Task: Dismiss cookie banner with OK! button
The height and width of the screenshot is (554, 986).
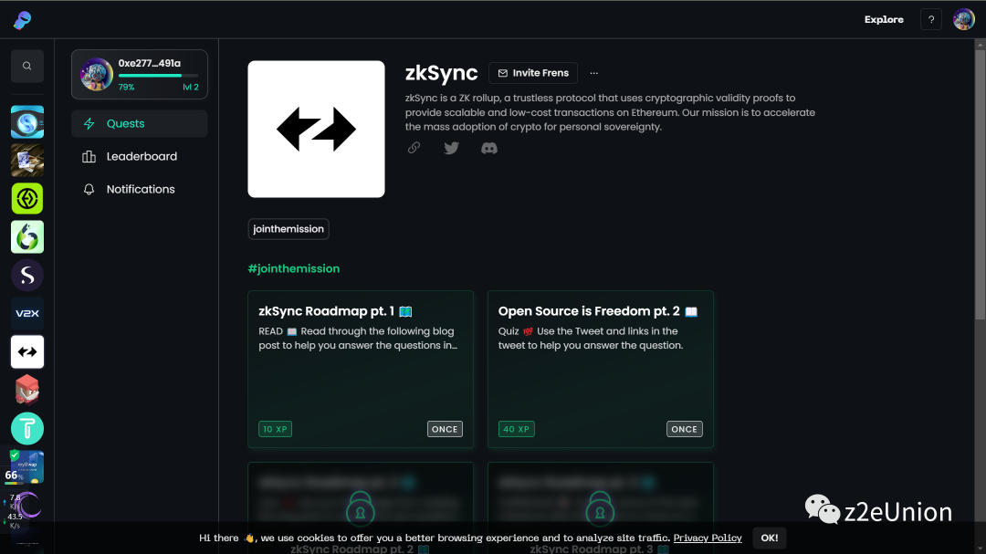Action: pyautogui.click(x=769, y=538)
